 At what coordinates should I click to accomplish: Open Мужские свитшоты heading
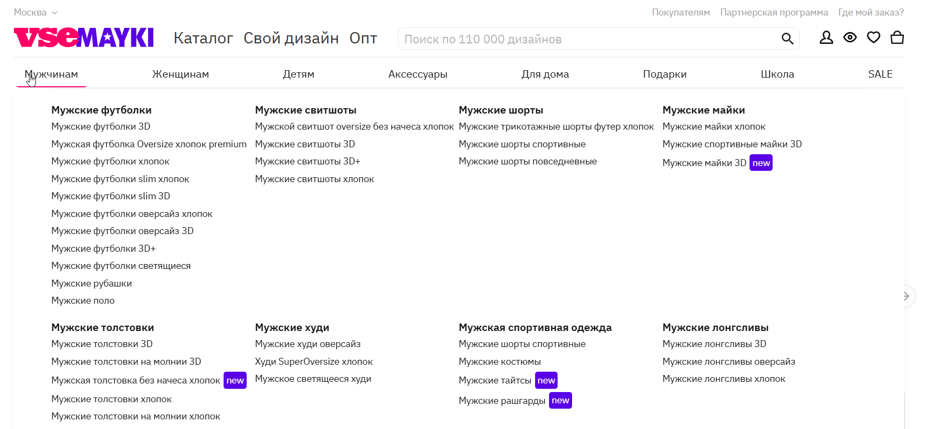tap(306, 110)
